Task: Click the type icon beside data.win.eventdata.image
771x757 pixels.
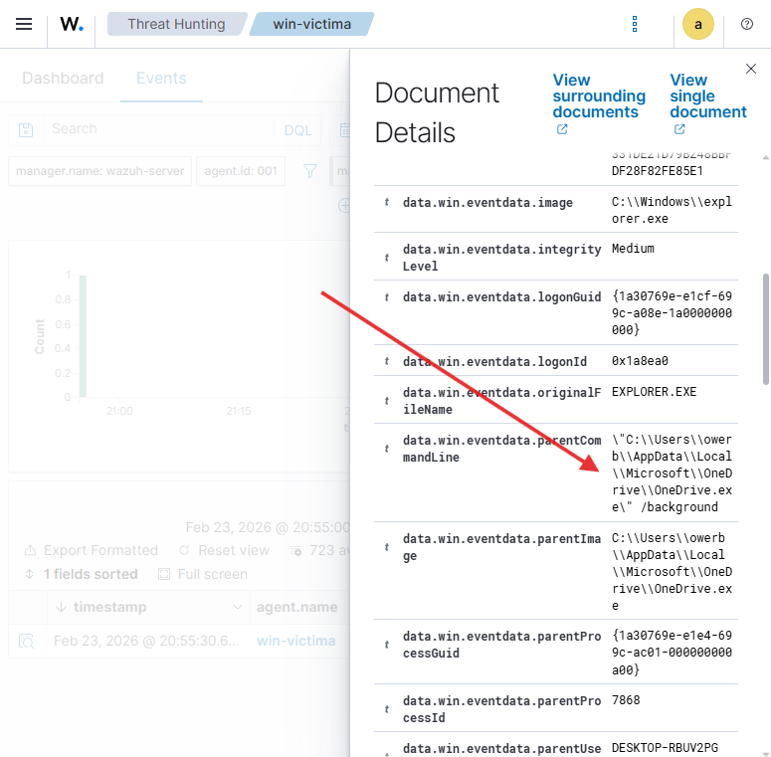Action: [x=387, y=203]
